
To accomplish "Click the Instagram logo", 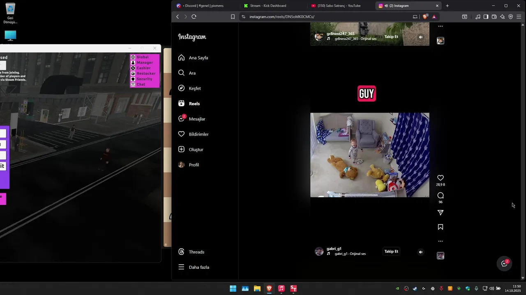I will click(192, 37).
